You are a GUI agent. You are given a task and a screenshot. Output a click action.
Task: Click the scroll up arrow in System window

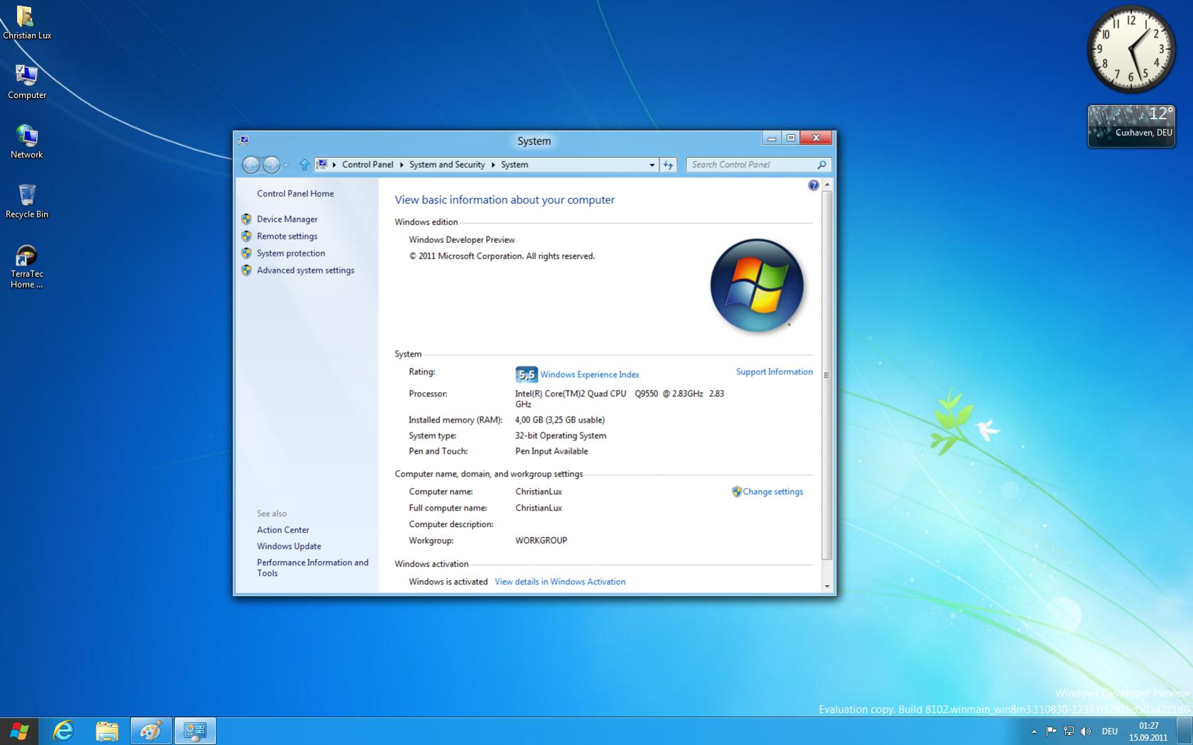[826, 185]
